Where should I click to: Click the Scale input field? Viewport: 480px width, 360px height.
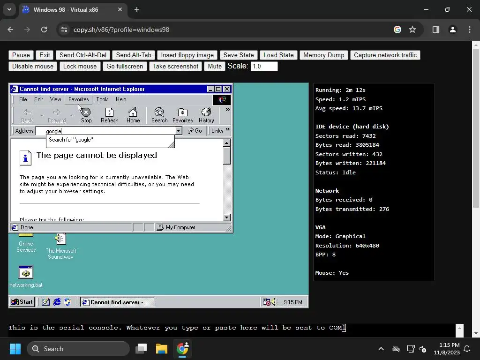tap(264, 67)
